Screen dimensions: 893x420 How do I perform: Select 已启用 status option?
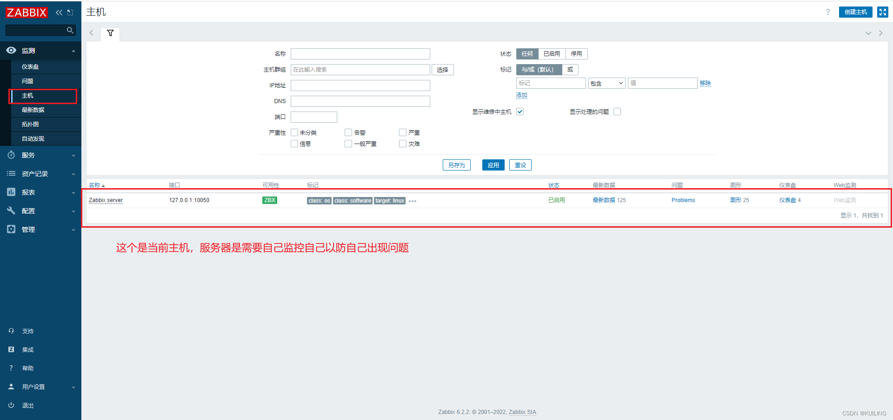[552, 54]
